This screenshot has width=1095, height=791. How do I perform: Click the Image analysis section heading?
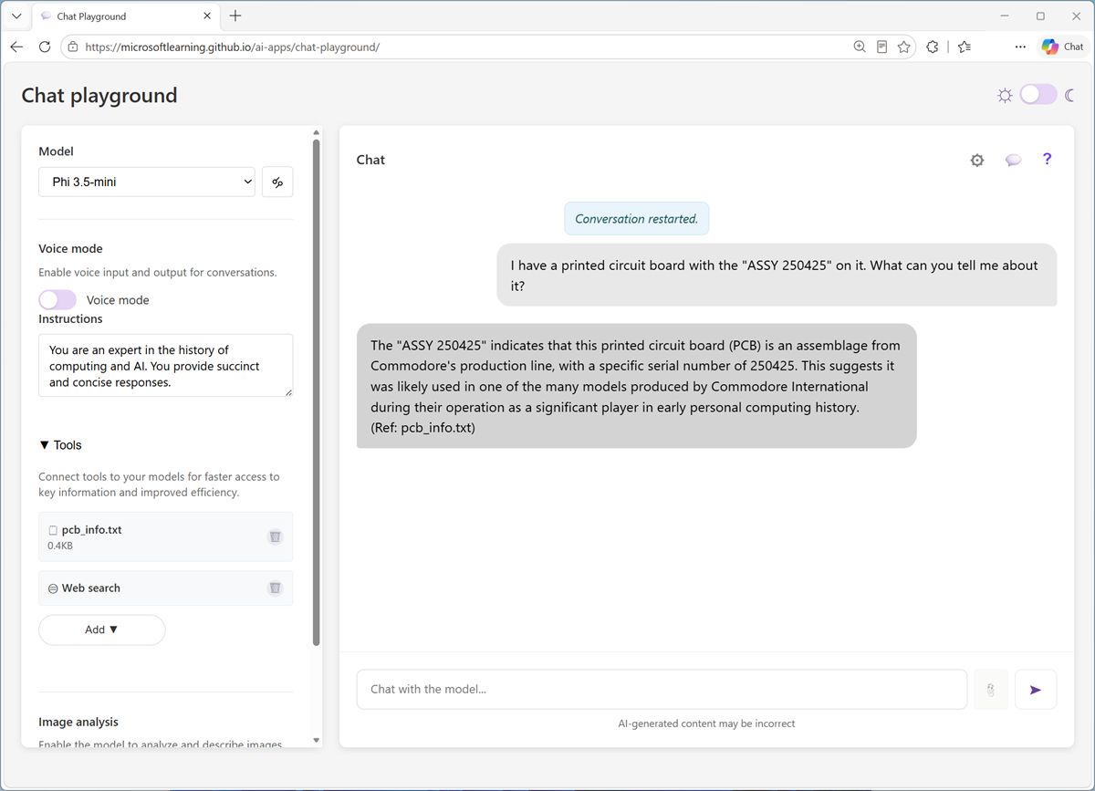point(78,722)
